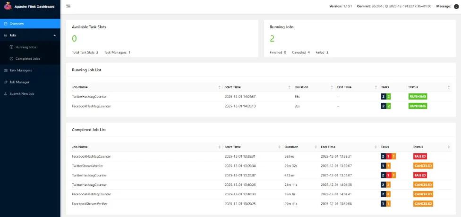Image resolution: width=461 pixels, height=217 pixels.
Task: Click duration 29m 32s cell
Action: click(290, 166)
